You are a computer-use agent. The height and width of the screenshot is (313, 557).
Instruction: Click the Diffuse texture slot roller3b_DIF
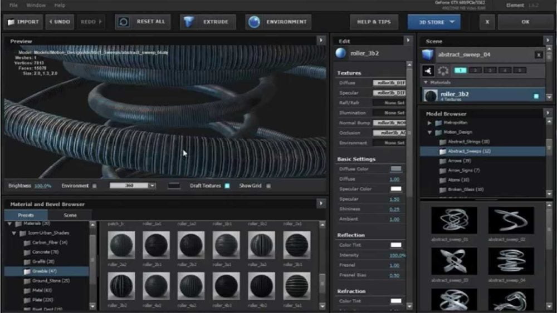coord(389,83)
